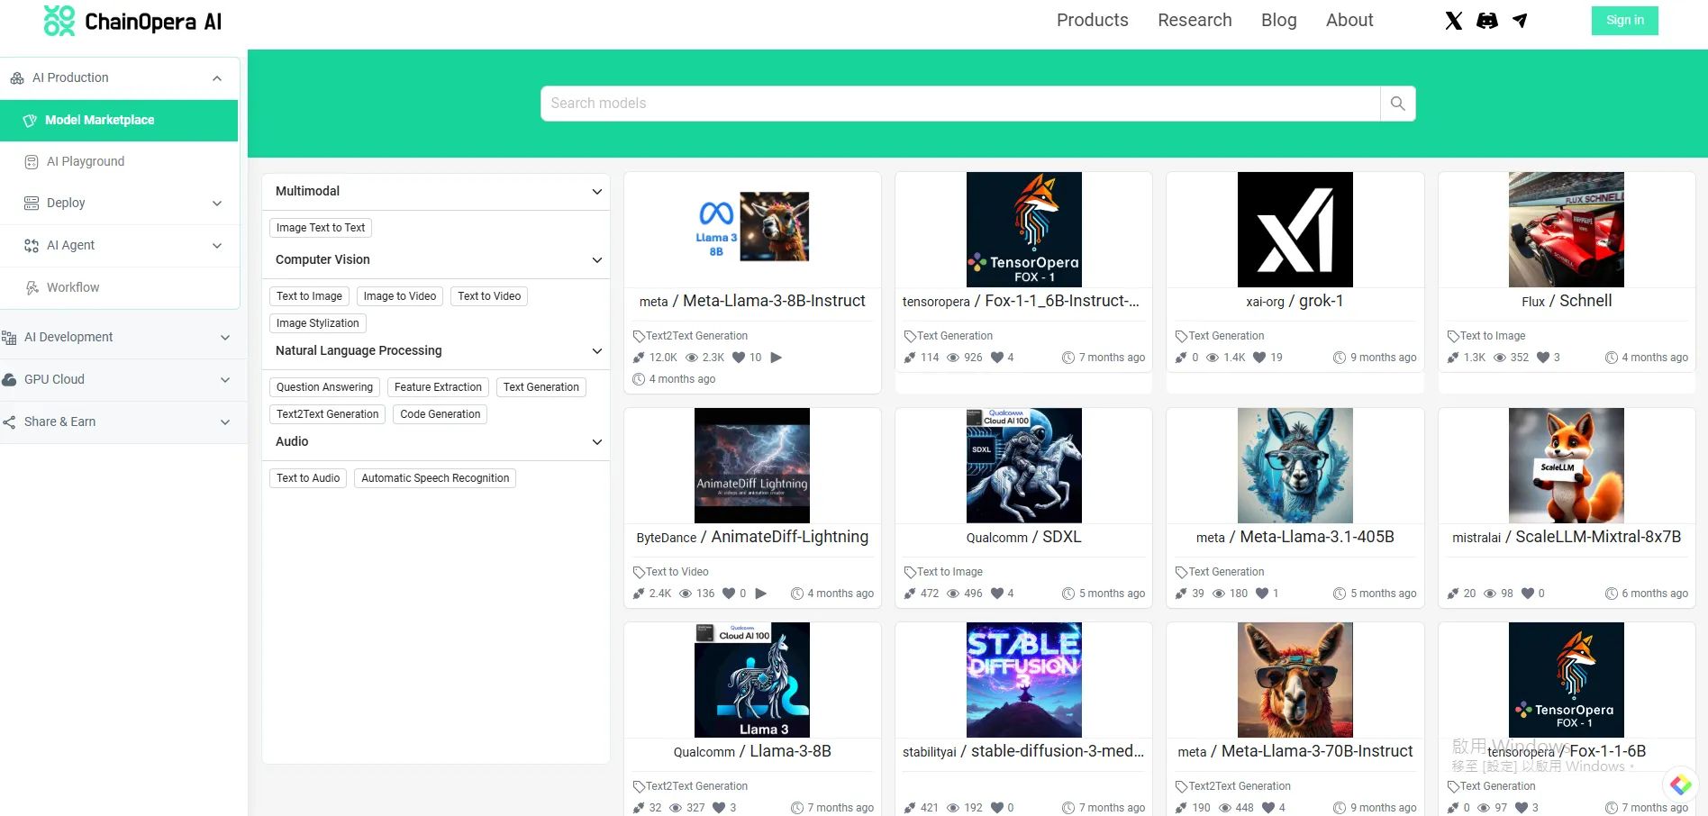The height and width of the screenshot is (816, 1708).
Task: Play the Meta-Llama-3-8B-Instruct model
Action: point(777,358)
